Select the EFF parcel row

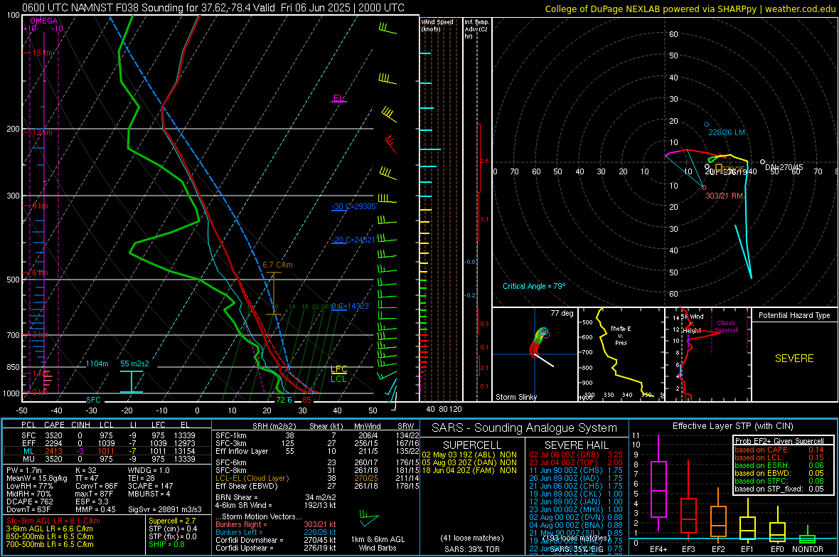[x=107, y=443]
